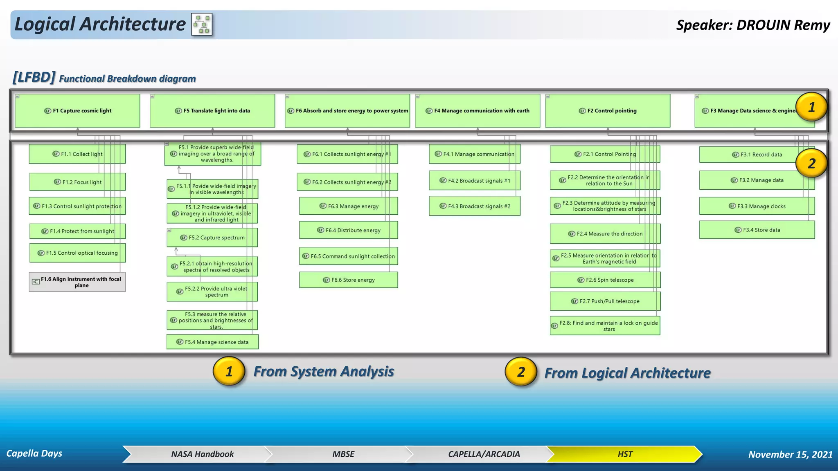Select the F2.3 Determine attitude by measuring stars box
Screen dimensions: 838x471
pos(605,206)
